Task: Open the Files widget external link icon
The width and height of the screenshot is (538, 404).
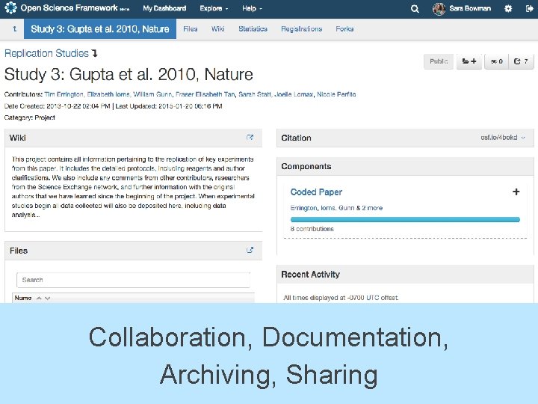Action: click(250, 250)
